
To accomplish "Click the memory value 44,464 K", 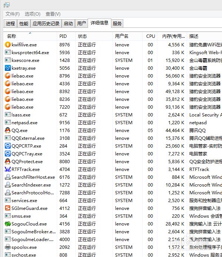I will click(x=175, y=131).
